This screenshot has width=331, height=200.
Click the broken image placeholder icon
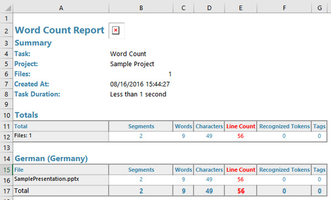(x=116, y=30)
